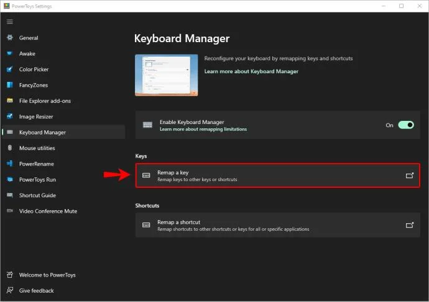Click the Remap a key card
Viewport: 429px width, 302px height.
(278, 175)
